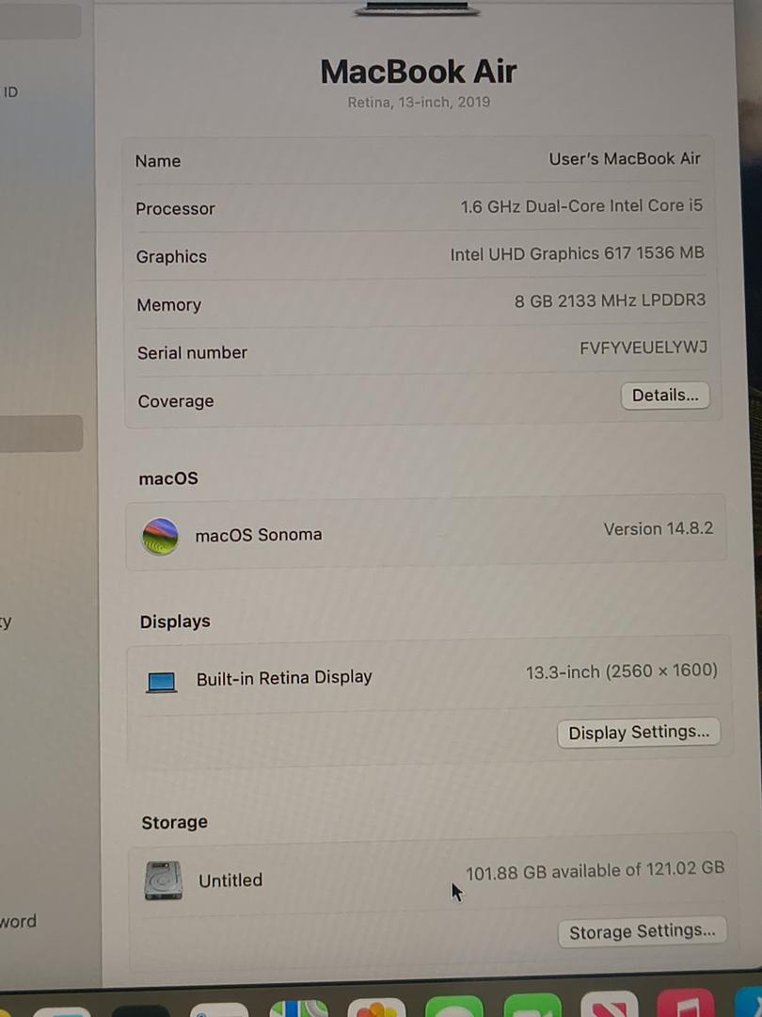
Task: Open the Coverage Details button
Action: click(x=665, y=395)
